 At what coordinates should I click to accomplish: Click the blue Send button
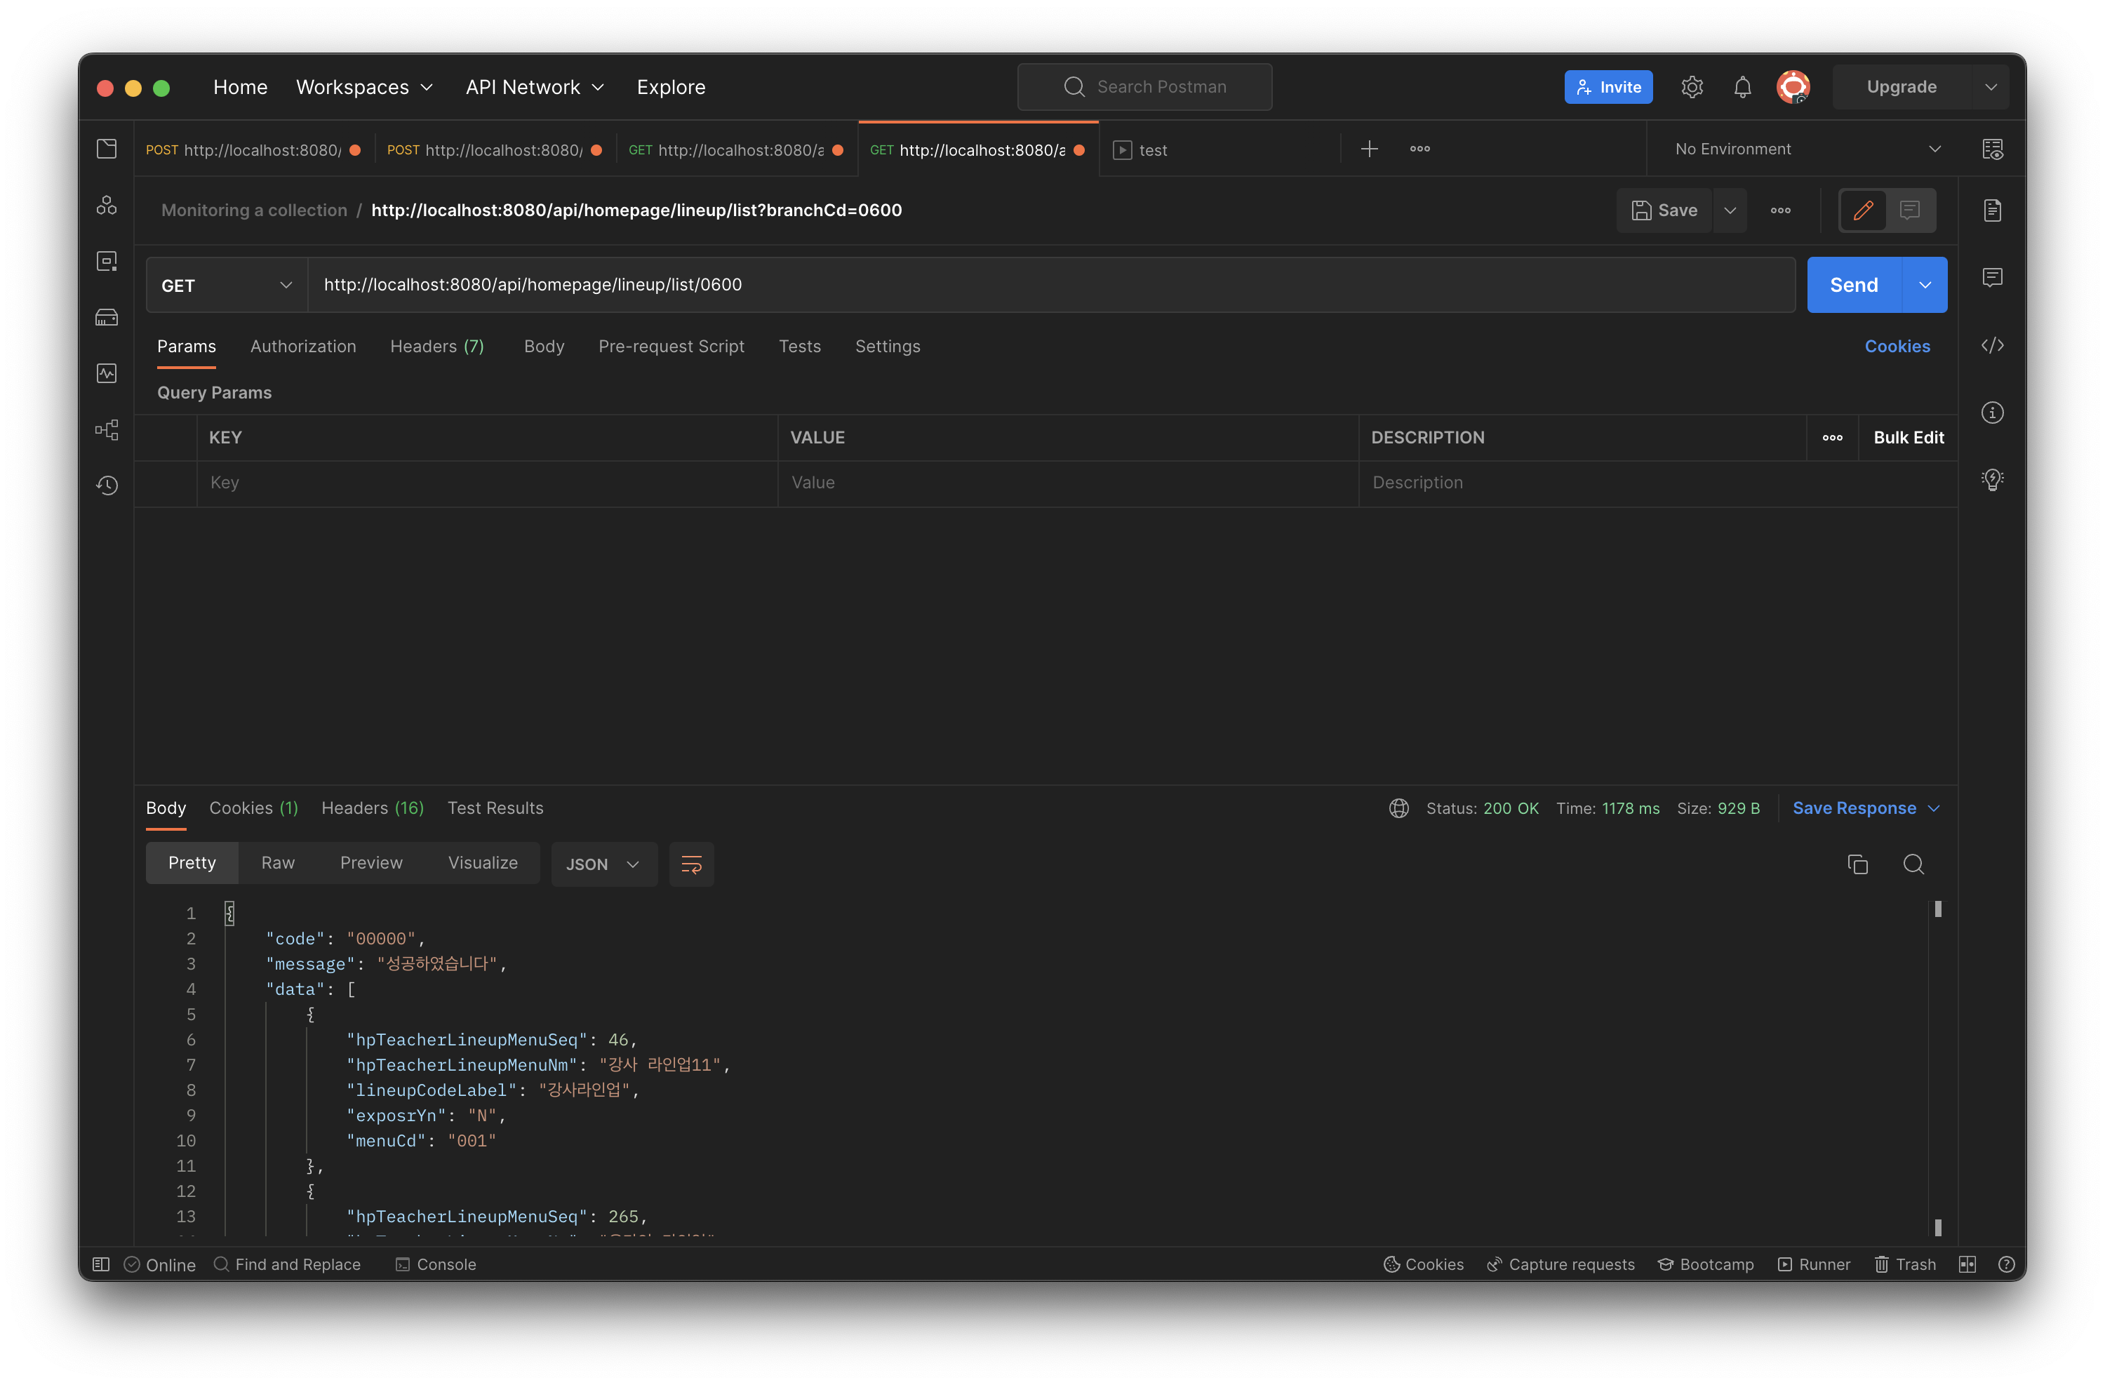(x=1853, y=285)
